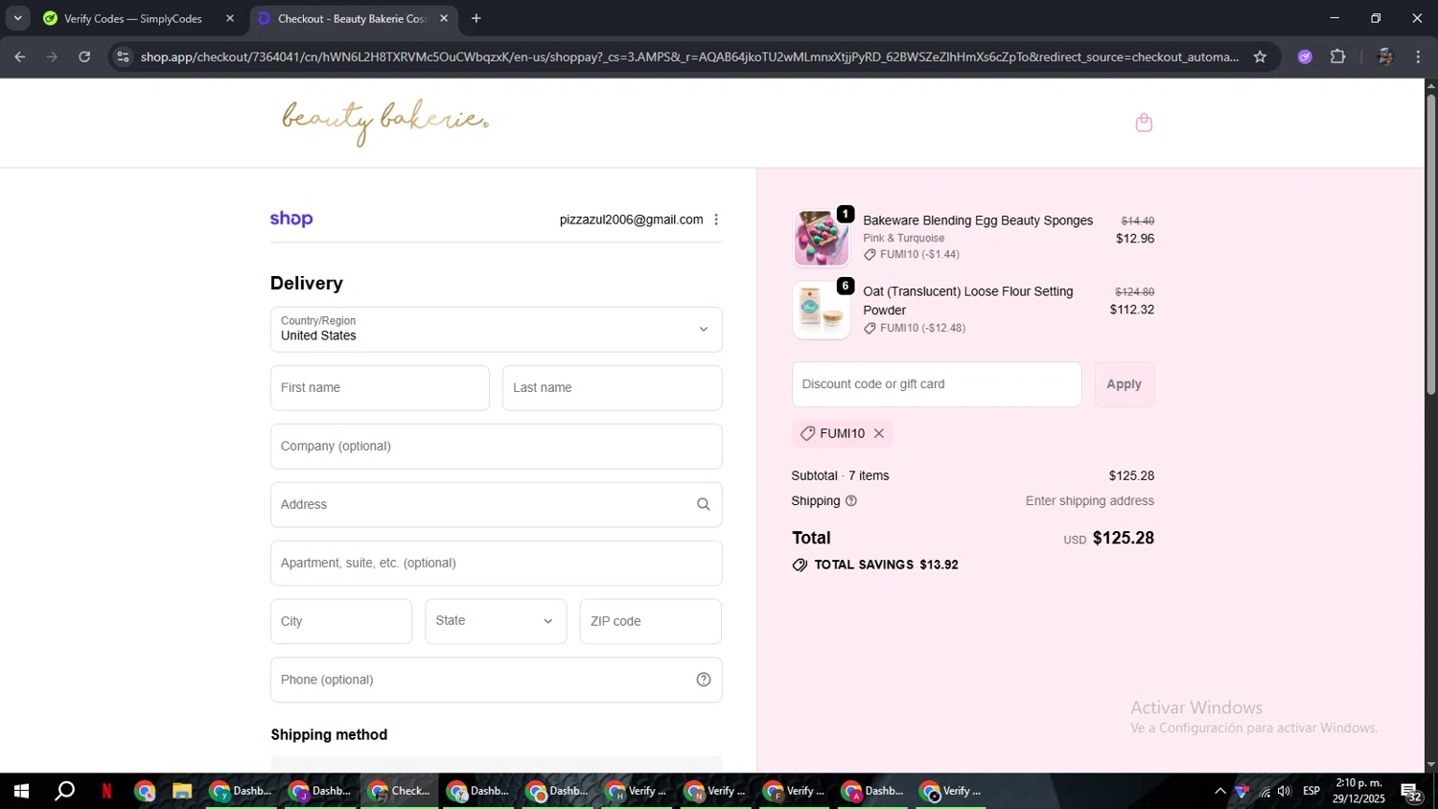Image resolution: width=1438 pixels, height=809 pixels.
Task: Open the tab search dropdown arrow
Action: click(x=17, y=18)
